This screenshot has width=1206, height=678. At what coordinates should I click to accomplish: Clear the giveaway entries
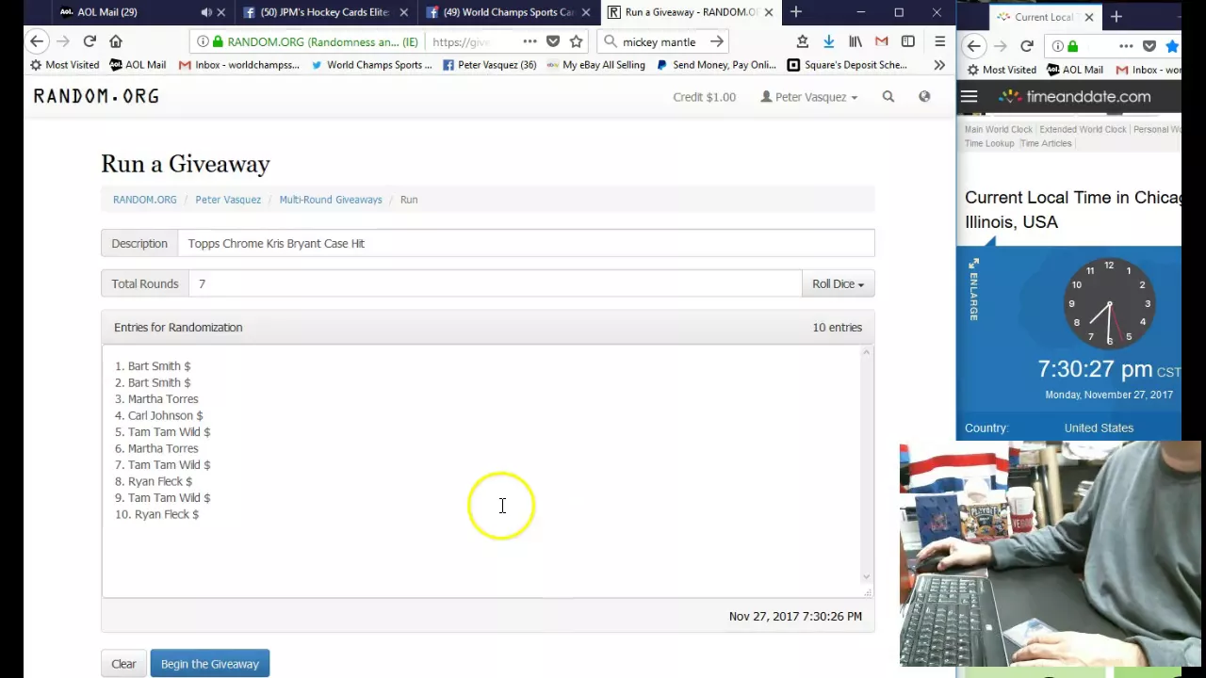pyautogui.click(x=123, y=664)
